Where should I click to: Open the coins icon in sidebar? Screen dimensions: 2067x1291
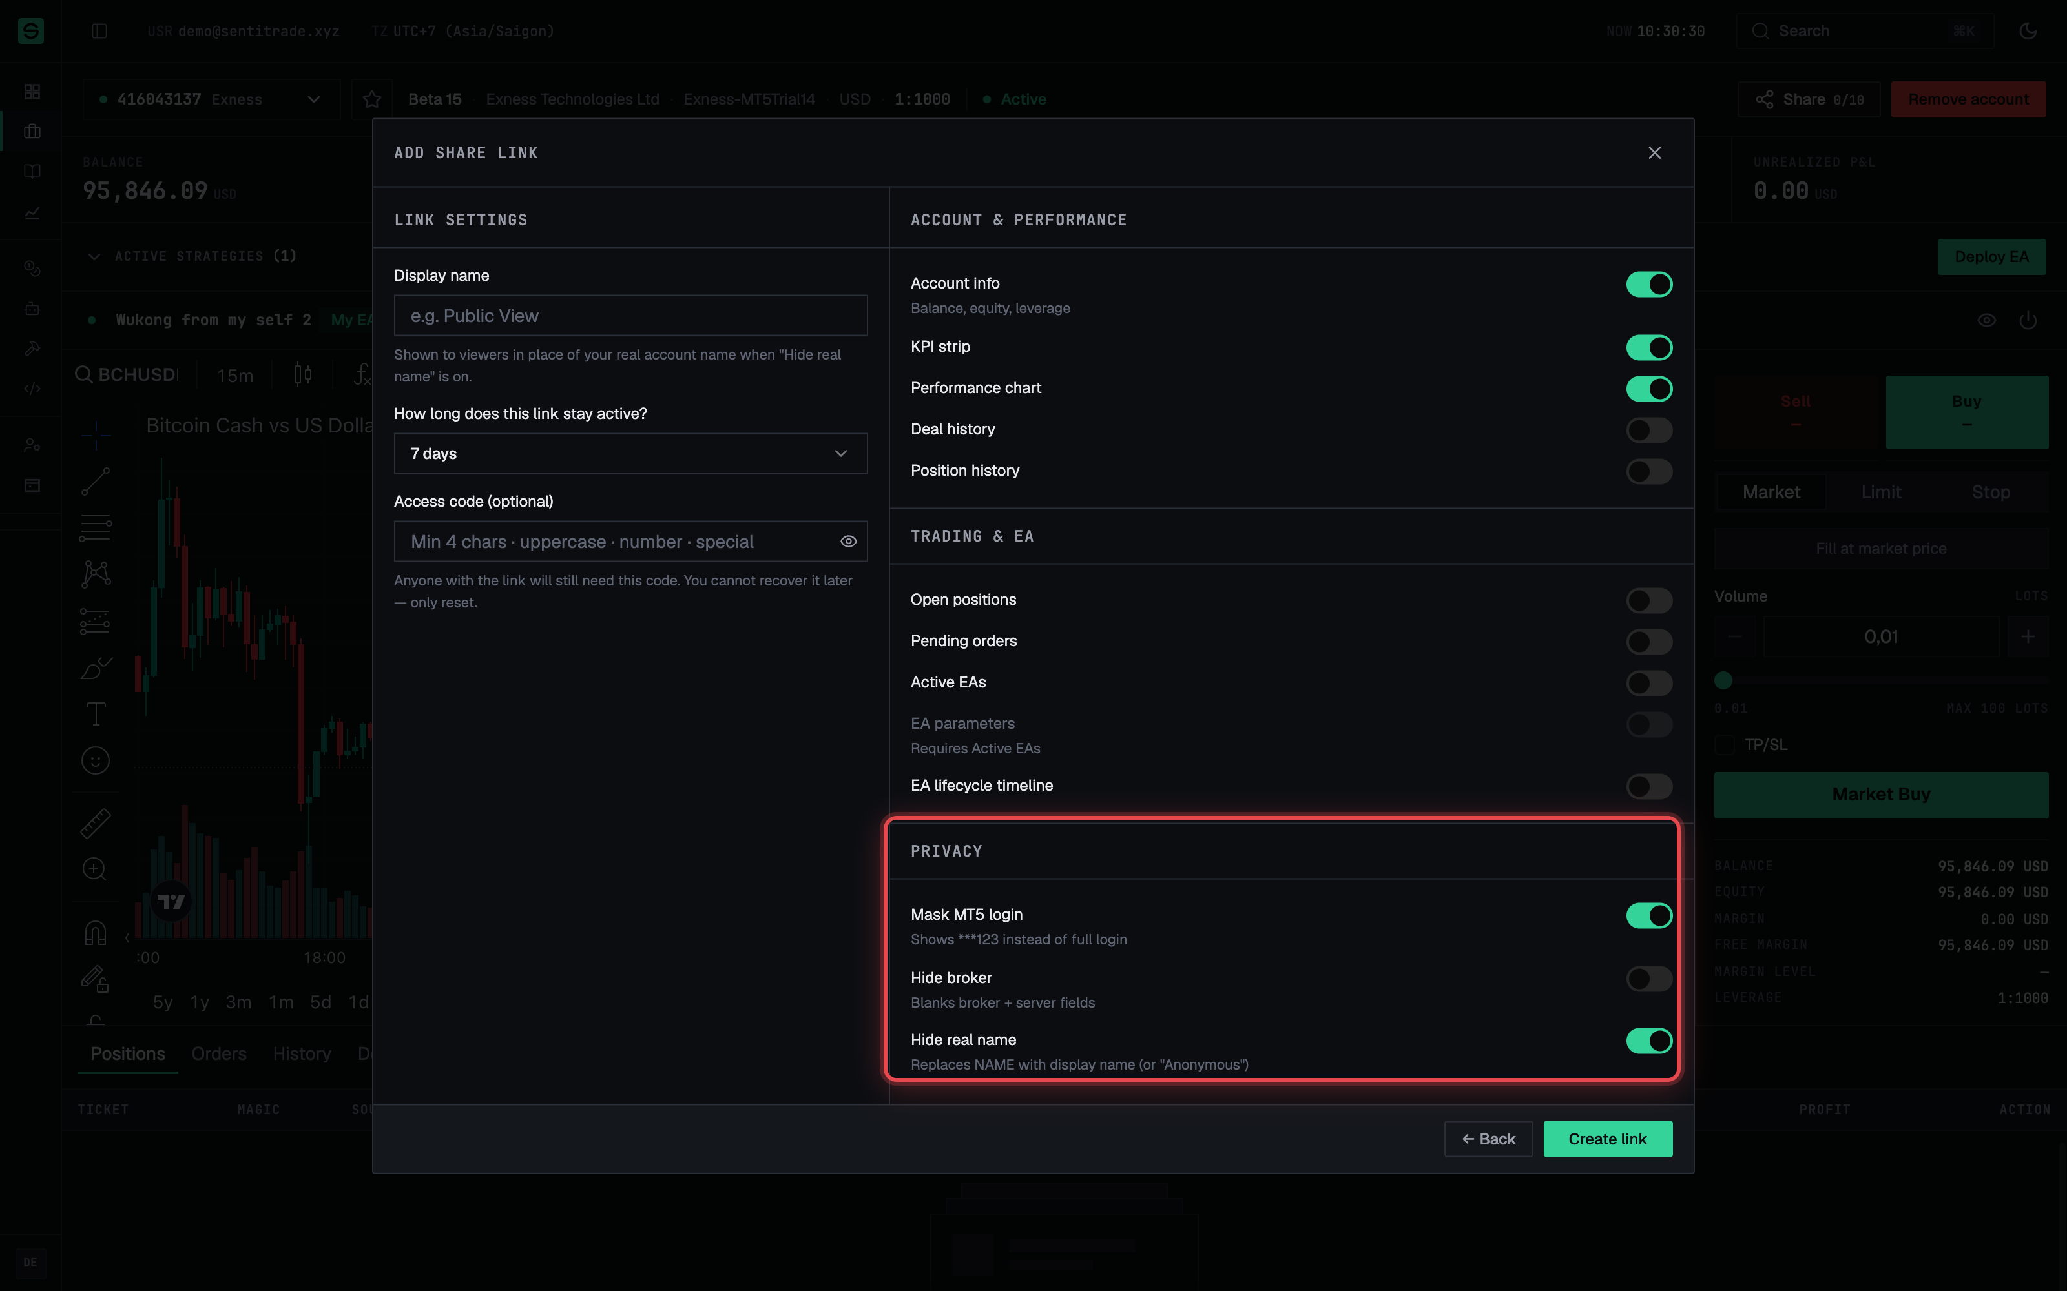click(x=32, y=268)
